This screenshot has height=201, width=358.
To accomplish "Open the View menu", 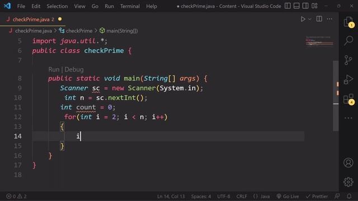I will pos(79,6).
